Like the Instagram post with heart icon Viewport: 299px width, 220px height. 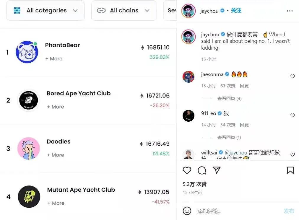[187, 170]
